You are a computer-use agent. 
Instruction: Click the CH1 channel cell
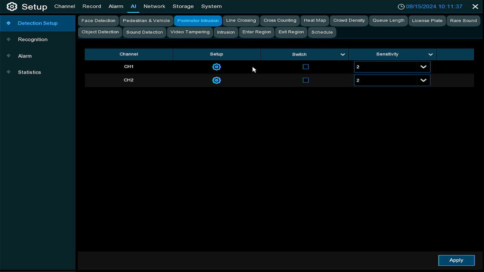pos(129,67)
